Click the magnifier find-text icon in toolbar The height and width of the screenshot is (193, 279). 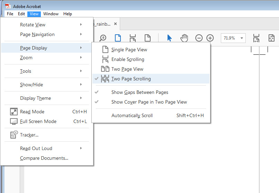[103, 38]
